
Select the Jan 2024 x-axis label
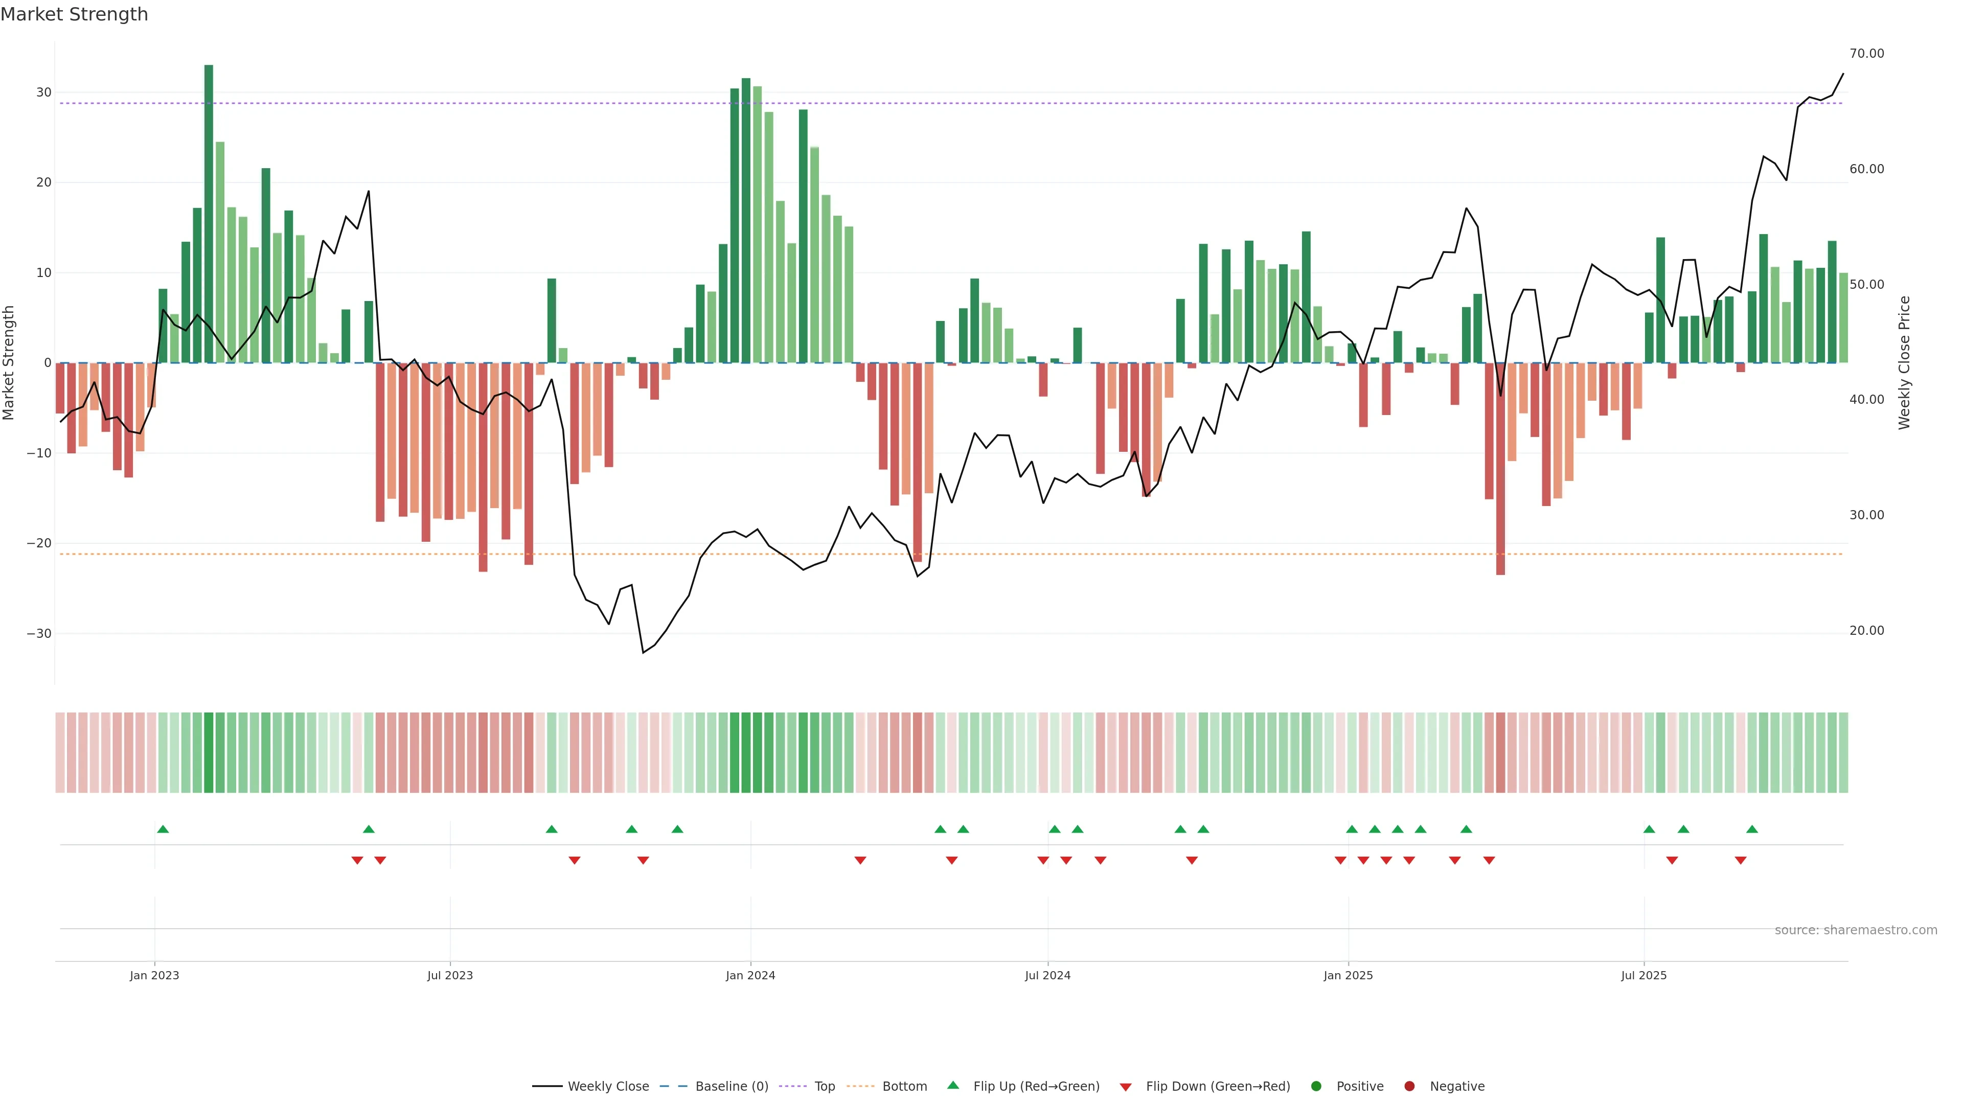pyautogui.click(x=750, y=975)
